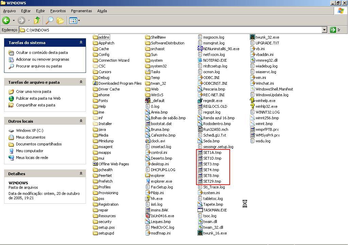
Task: Open Documentos compartilhados location
Action: point(39,144)
